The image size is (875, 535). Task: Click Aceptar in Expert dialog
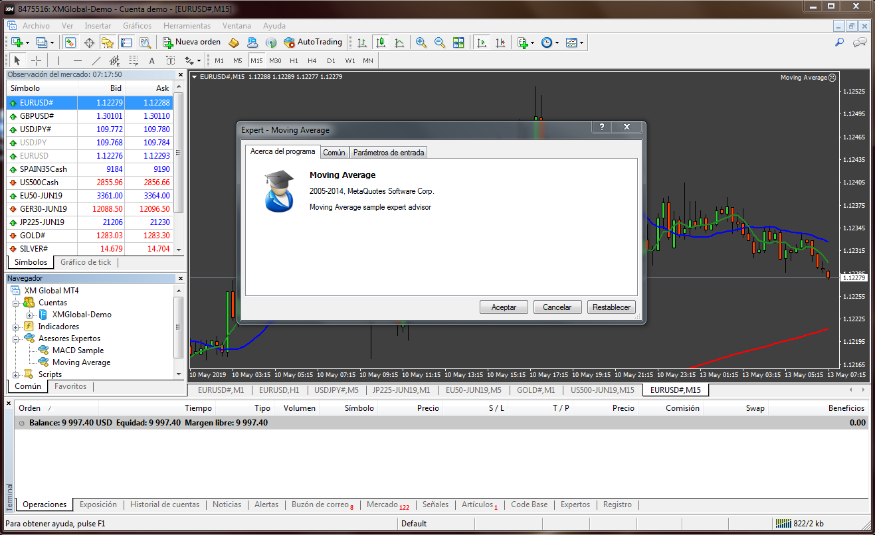pos(504,307)
